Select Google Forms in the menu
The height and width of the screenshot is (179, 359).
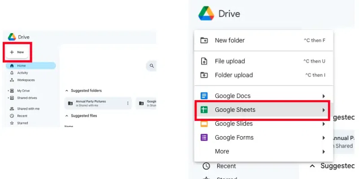point(263,138)
